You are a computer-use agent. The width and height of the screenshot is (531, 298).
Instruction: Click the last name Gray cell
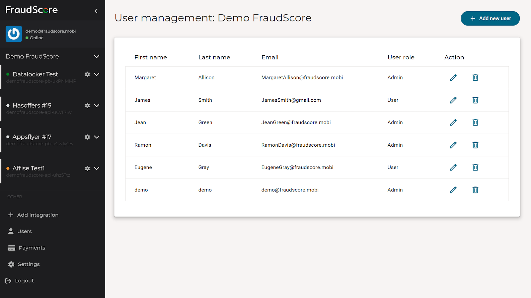204,167
